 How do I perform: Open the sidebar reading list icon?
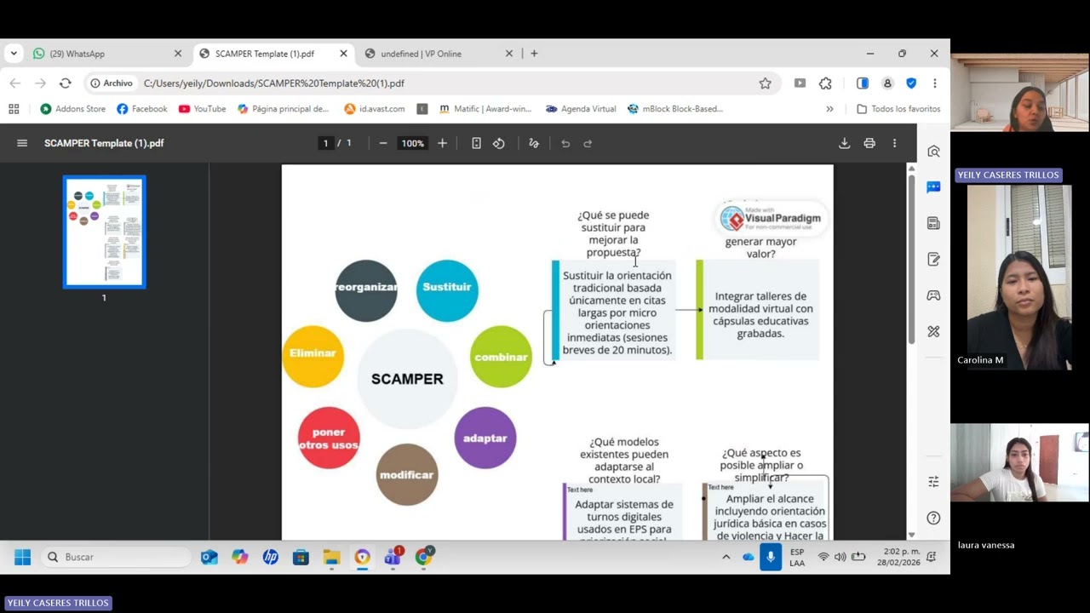(934, 223)
